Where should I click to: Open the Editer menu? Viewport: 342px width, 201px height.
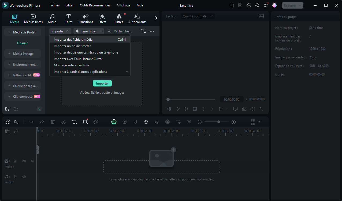(x=69, y=5)
